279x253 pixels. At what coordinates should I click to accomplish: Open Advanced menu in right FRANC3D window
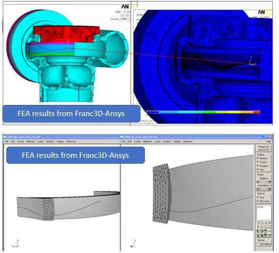click(188, 141)
